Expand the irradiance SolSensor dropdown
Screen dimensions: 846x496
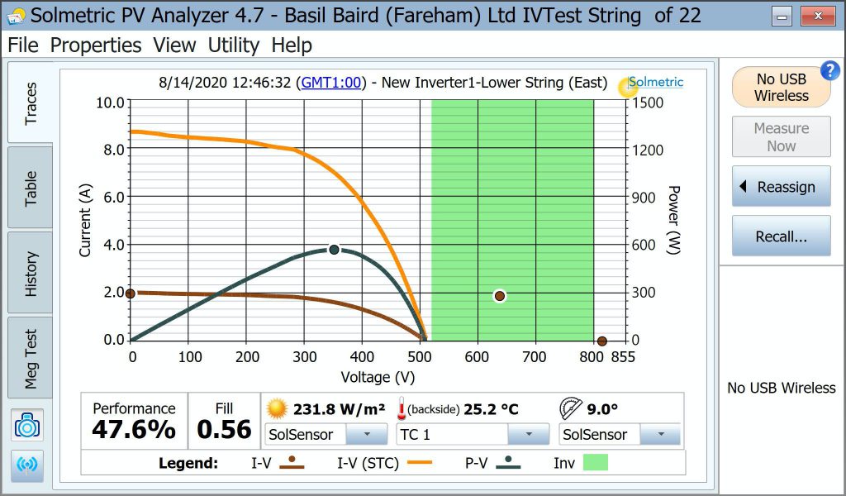[366, 434]
